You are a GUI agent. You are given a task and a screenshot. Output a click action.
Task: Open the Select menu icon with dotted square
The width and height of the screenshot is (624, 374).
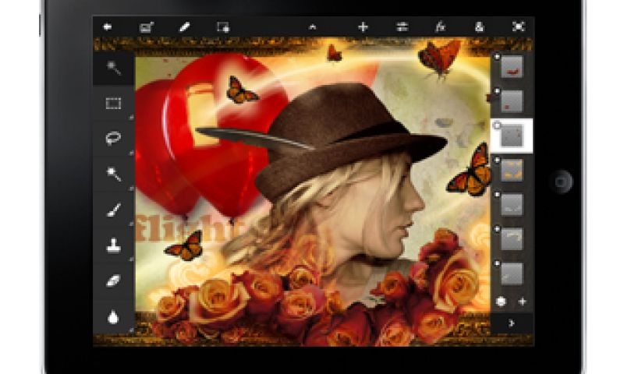point(223,27)
